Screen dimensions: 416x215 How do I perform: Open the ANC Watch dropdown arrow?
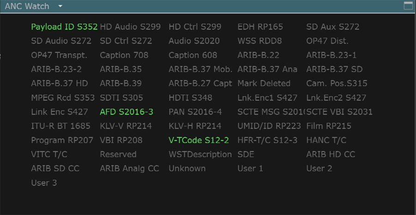(x=60, y=6)
